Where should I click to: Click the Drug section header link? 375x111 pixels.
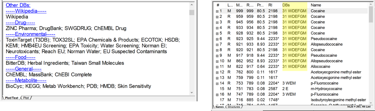pos(20,22)
